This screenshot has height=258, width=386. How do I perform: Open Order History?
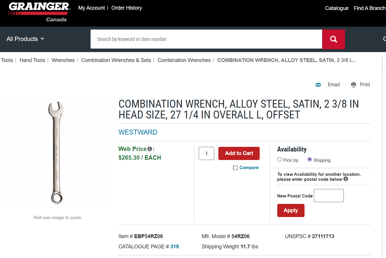(127, 8)
